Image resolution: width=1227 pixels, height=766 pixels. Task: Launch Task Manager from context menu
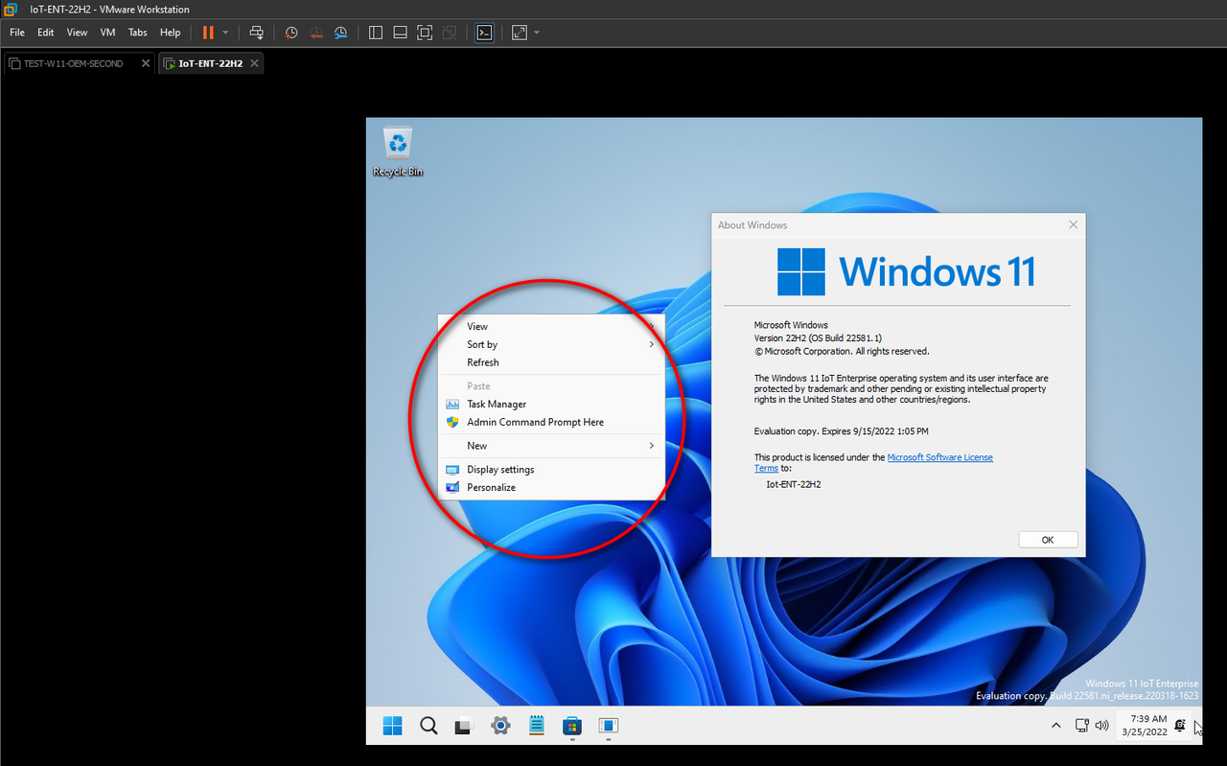coord(551,405)
